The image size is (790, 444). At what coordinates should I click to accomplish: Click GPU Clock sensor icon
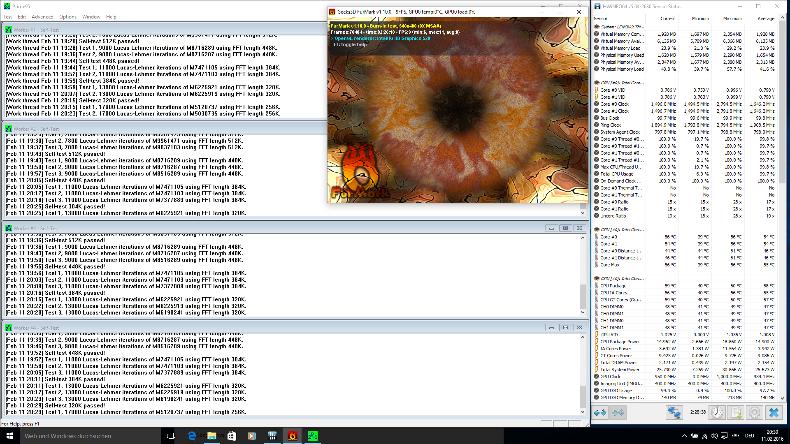click(x=596, y=377)
